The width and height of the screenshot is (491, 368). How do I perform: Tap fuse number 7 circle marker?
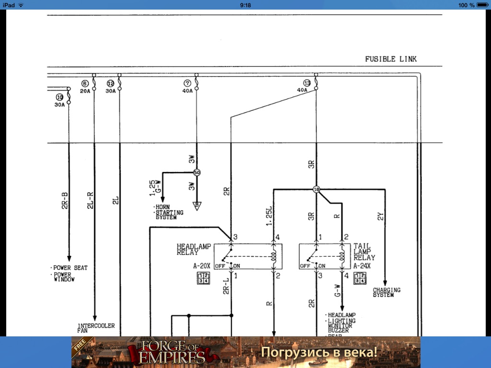coord(187,83)
